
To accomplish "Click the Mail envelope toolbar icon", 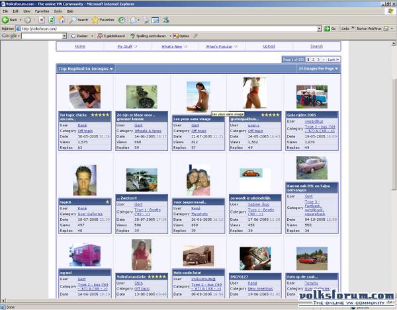I will pos(133,20).
